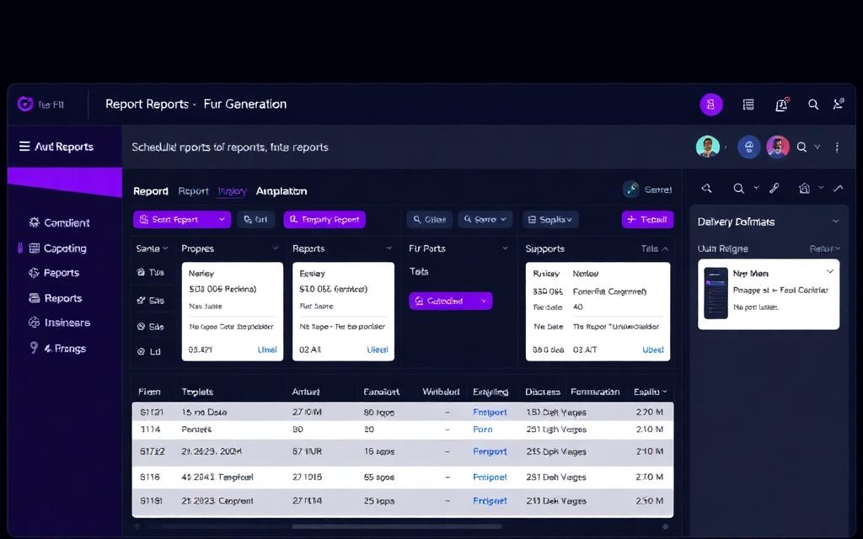Click the magnifier icon in right panel toolbar
The width and height of the screenshot is (863, 539).
click(738, 188)
